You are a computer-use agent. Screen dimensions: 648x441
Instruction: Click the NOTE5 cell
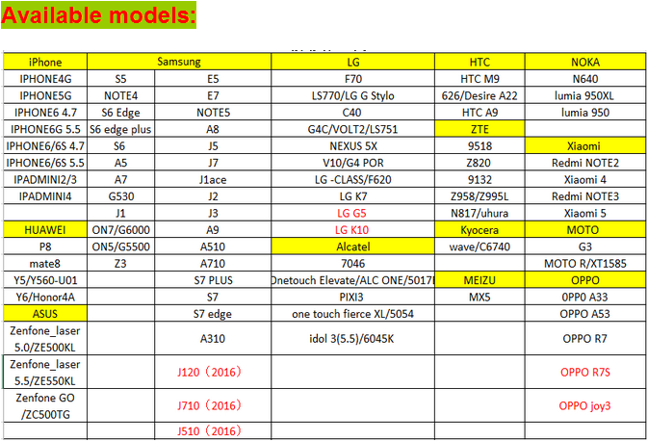pos(213,113)
